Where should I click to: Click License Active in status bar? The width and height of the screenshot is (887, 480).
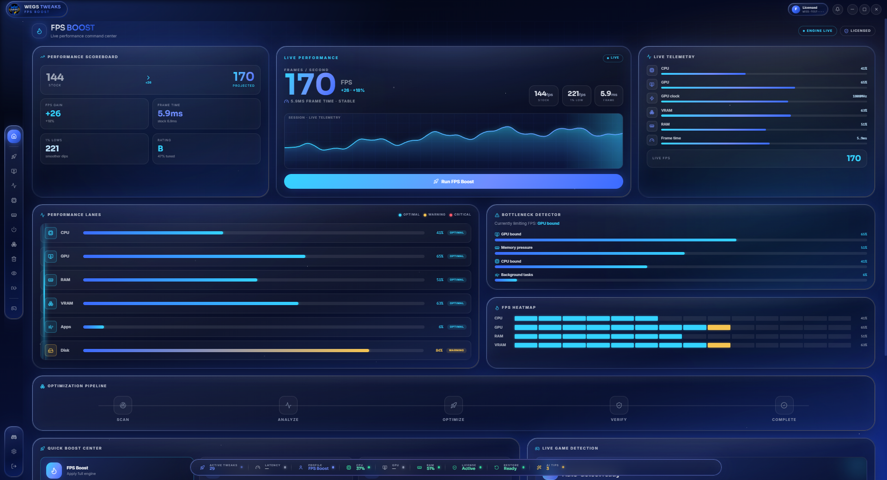[467, 467]
